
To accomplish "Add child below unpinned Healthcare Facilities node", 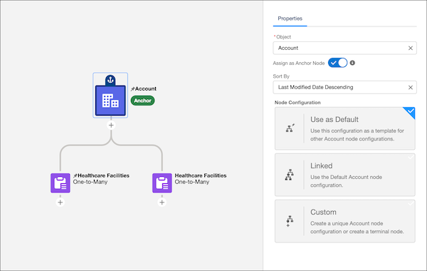I will tap(162, 203).
